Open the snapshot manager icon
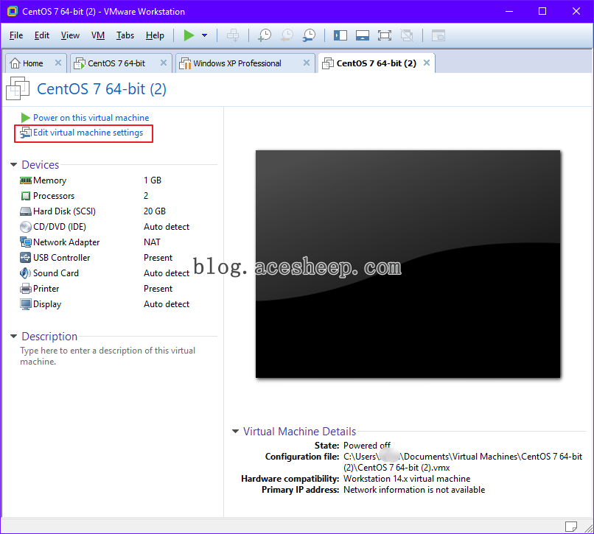 pos(309,35)
